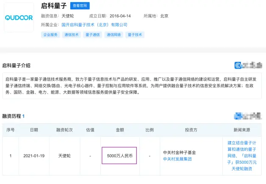
Task: Open the news source link 建立结合量子计算和通信的量子网络
Action: click(242, 156)
